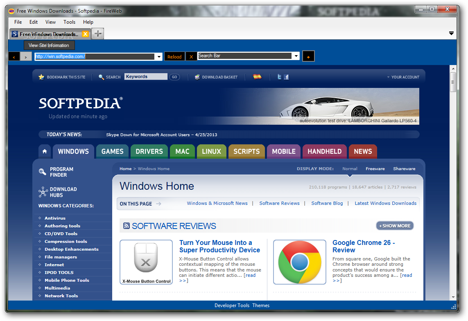Open the Software Blog link
Viewport: 468px width, 321px height.
coord(327,203)
